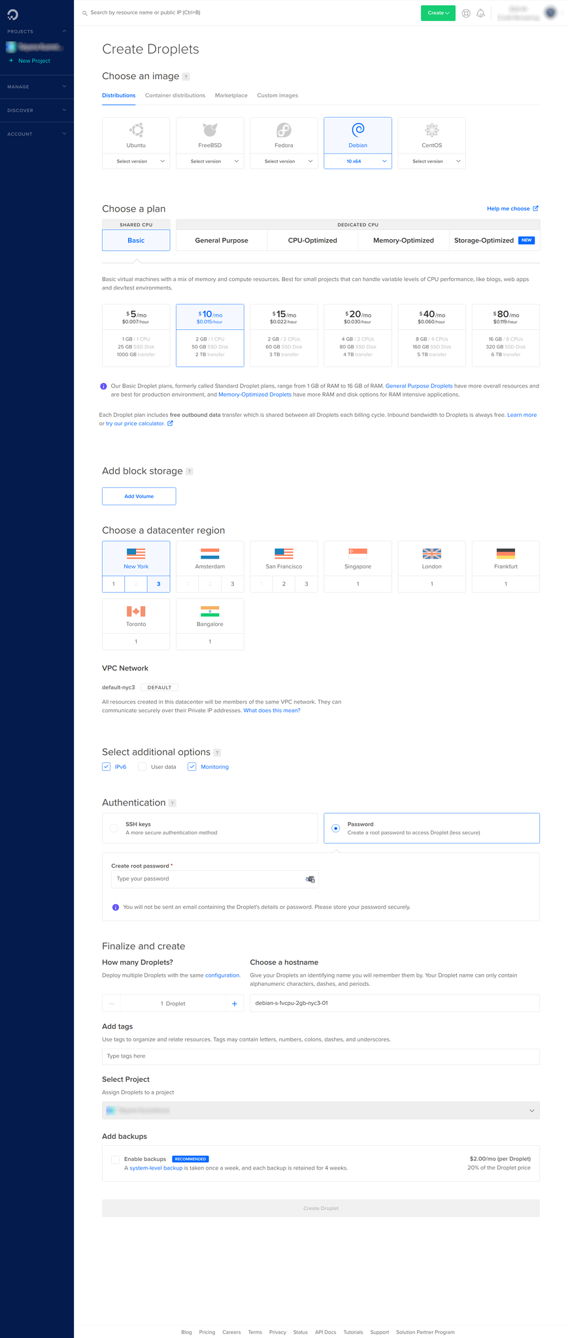Toggle password visibility eye icon
This screenshot has height=1338, width=568.
(x=310, y=879)
